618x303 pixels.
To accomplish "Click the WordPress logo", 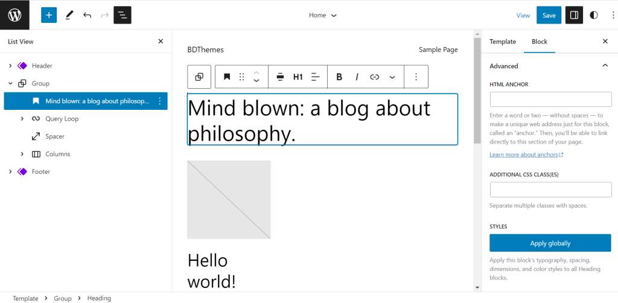I will pyautogui.click(x=14, y=15).
